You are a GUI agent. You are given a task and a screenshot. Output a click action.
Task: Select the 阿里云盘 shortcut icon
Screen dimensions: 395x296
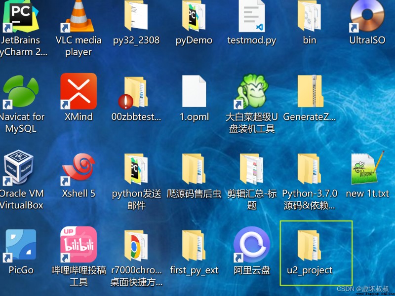click(x=251, y=245)
